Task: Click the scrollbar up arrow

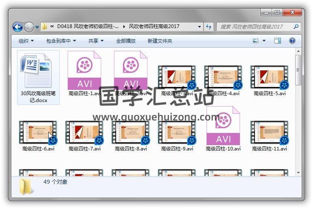Action: pyautogui.click(x=298, y=51)
